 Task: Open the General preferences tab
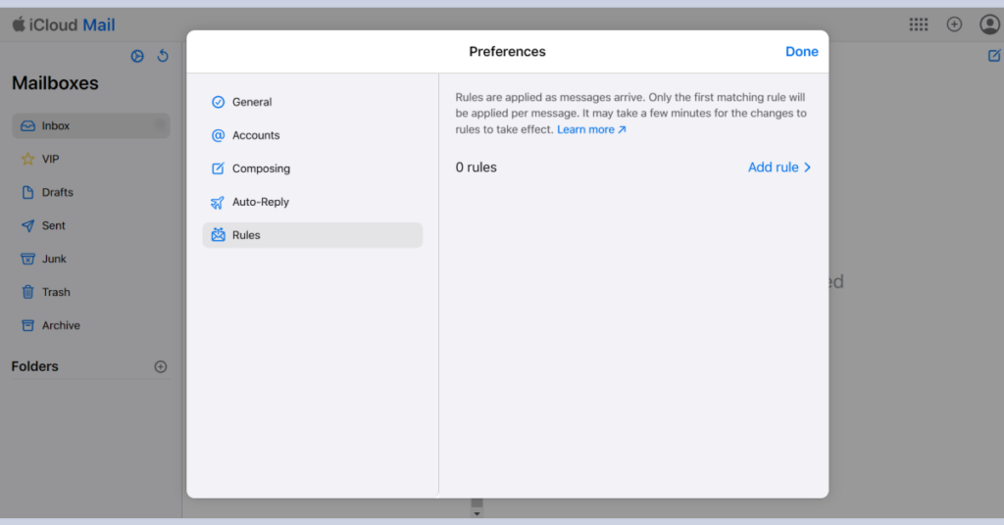(x=252, y=102)
